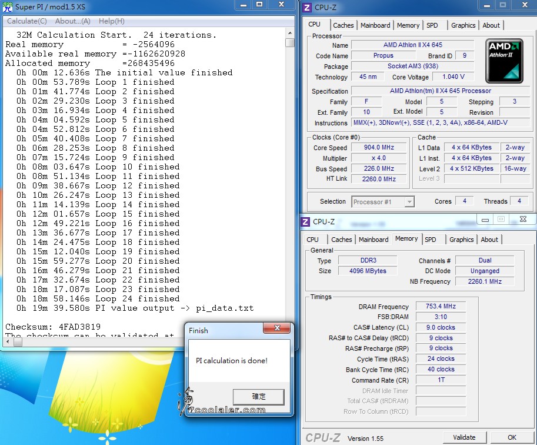Screen dimensions: 537x445
Task: Click the HT Link 2260.0 MHz value
Action: tap(379, 179)
